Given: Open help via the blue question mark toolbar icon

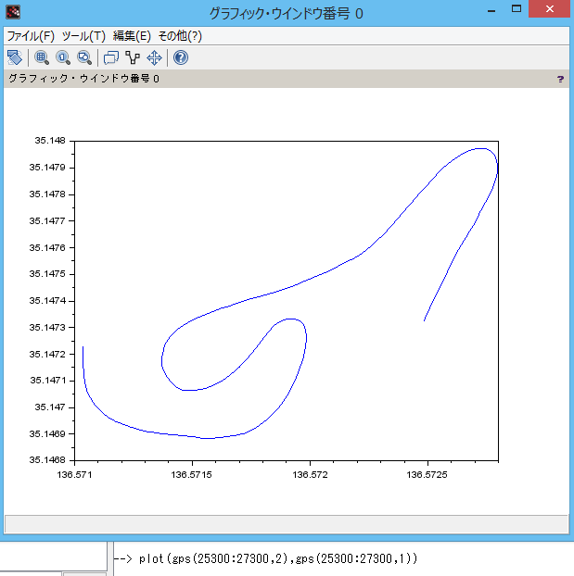Looking at the screenshot, I should pos(181,57).
